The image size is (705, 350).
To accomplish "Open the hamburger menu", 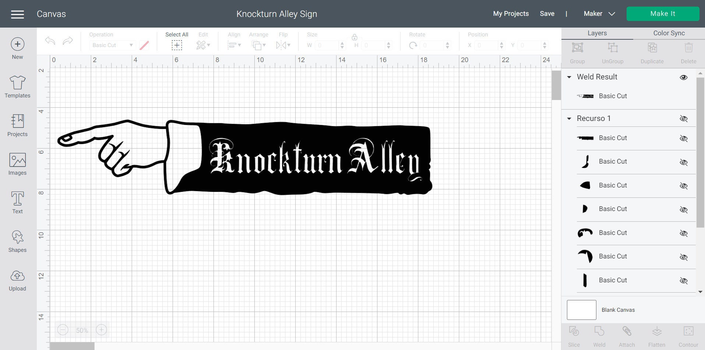I will [17, 14].
